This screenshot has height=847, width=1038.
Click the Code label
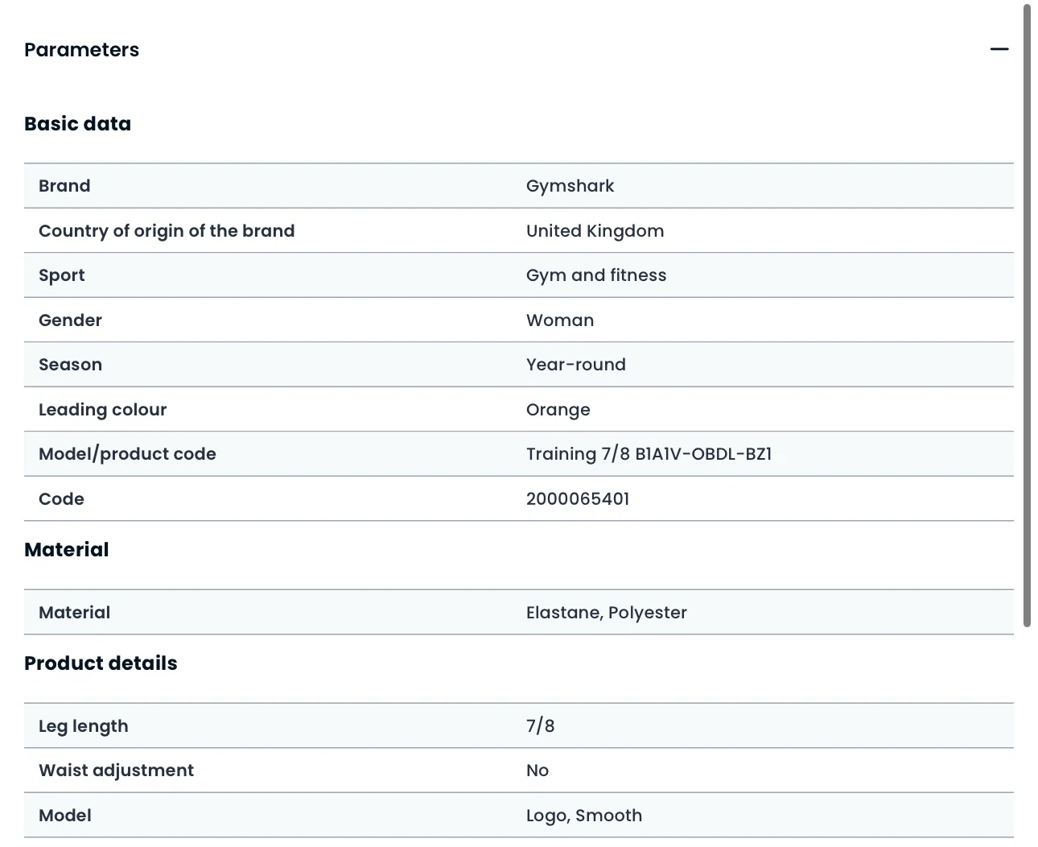coord(61,499)
